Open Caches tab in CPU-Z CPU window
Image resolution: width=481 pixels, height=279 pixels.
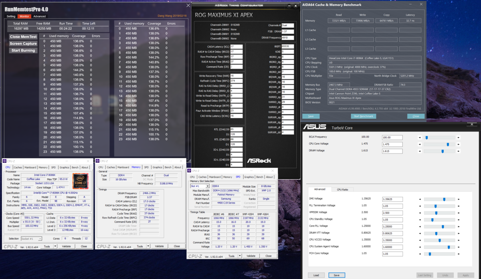pos(18,167)
